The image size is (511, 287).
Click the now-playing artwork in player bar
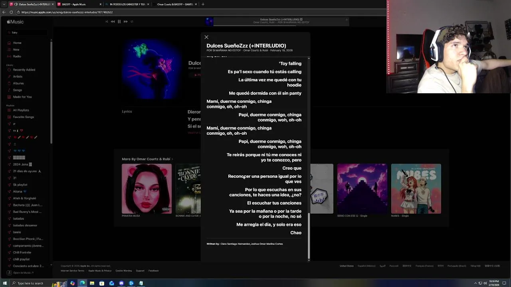point(209,22)
